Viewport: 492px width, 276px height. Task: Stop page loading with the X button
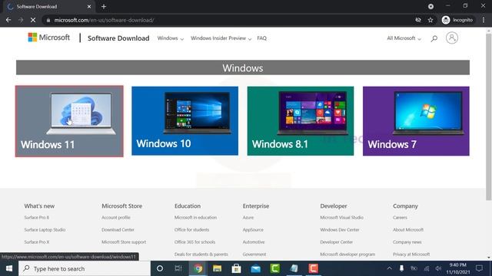pyautogui.click(x=33, y=20)
